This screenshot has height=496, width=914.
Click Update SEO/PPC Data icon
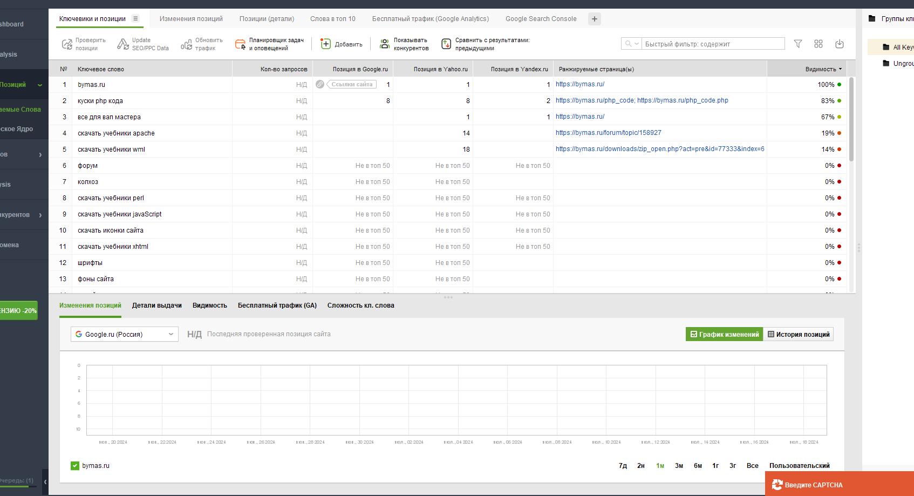[x=123, y=44]
